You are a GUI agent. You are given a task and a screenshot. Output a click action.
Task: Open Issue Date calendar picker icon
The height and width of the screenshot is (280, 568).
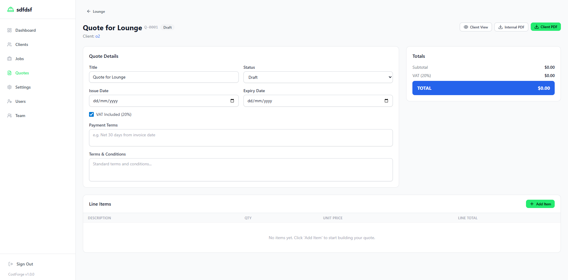[232, 101]
